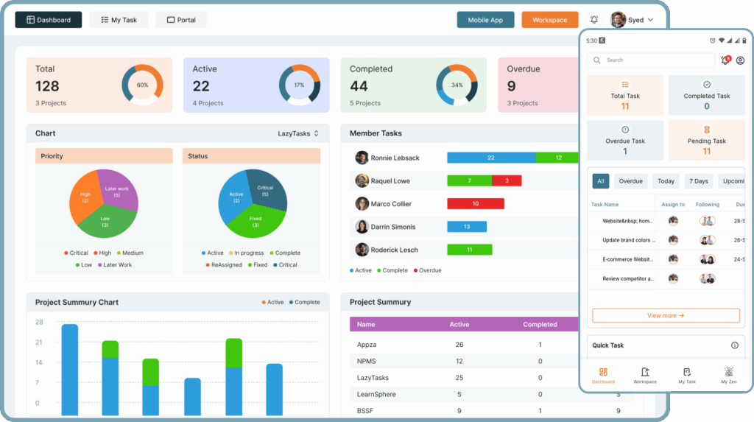This screenshot has width=754, height=422.
Task: Tap the mobile profile account icon
Action: [x=740, y=60]
